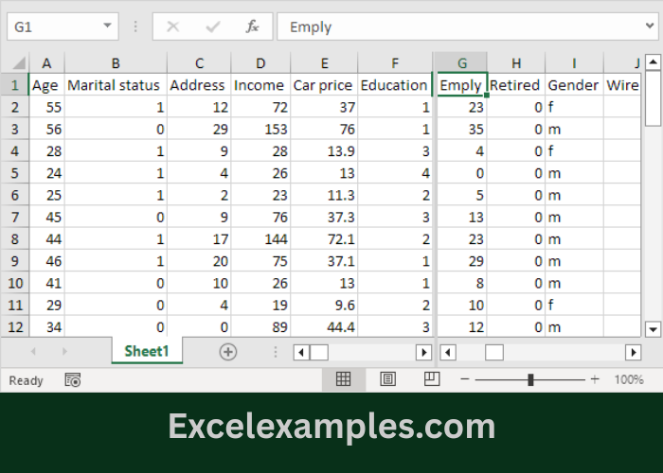The image size is (663, 473).
Task: Click the Insert Function fx icon
Action: point(252,26)
